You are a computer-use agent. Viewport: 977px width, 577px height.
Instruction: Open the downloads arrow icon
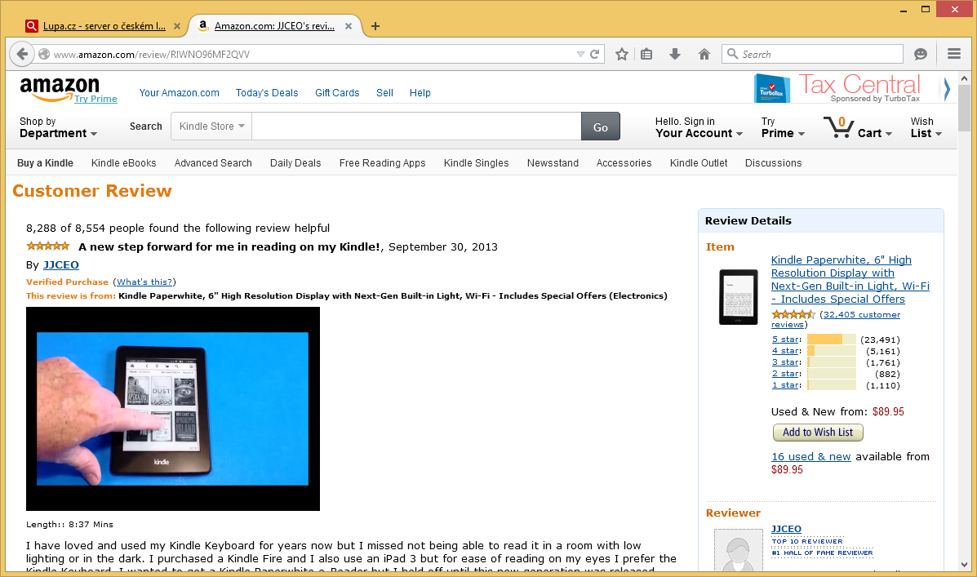coord(675,54)
